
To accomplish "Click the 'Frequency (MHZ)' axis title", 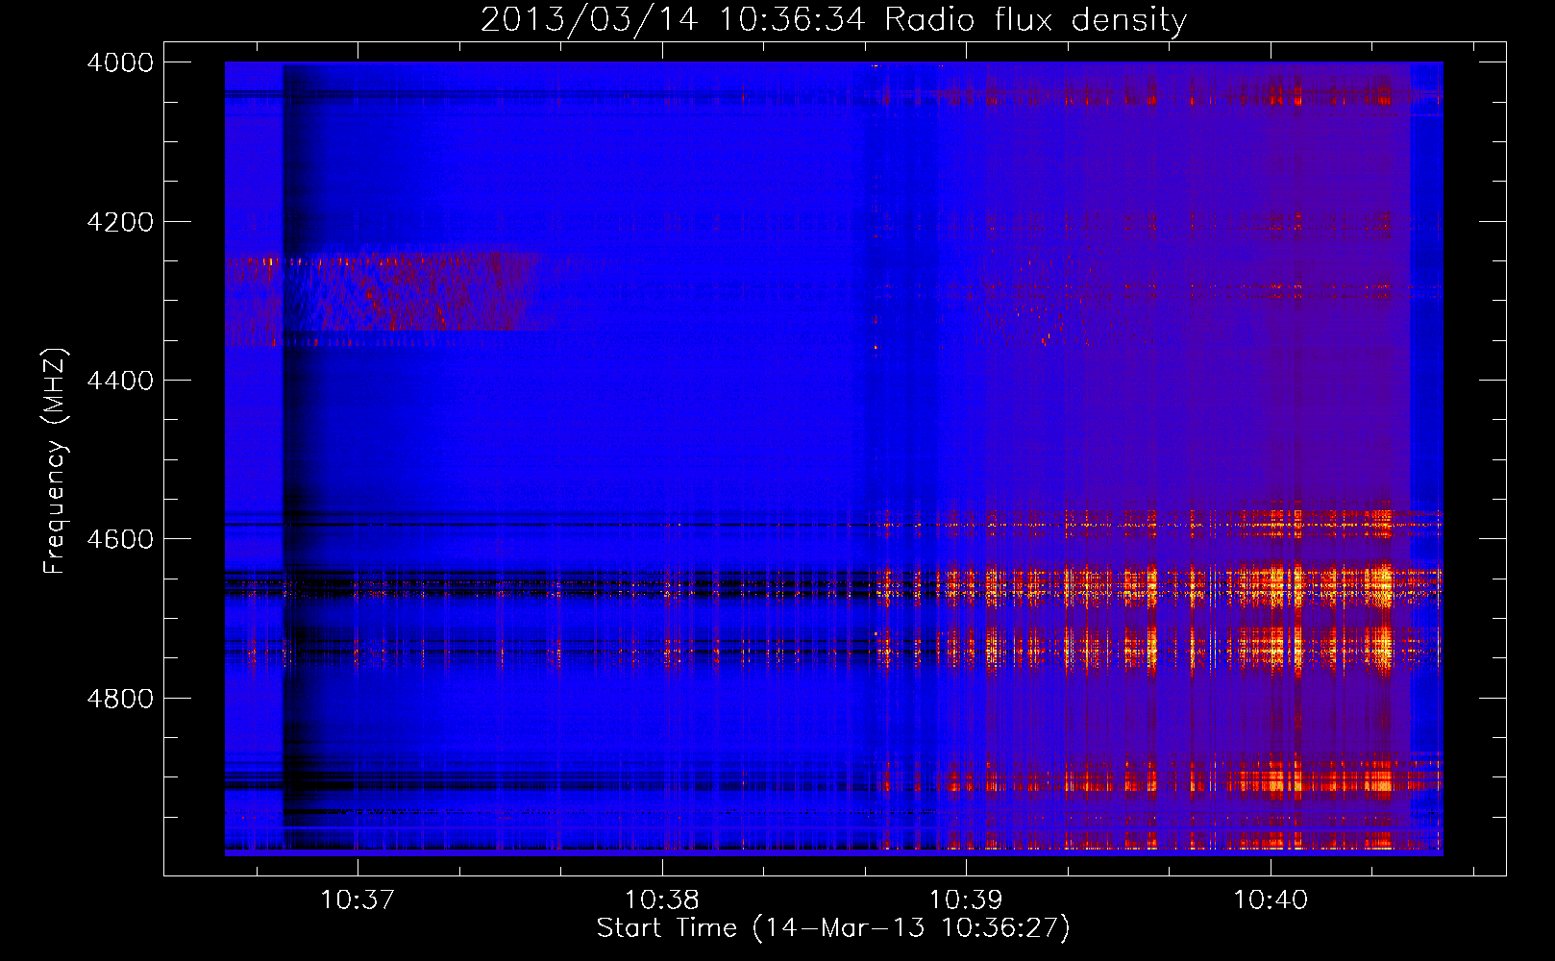I will coord(56,461).
